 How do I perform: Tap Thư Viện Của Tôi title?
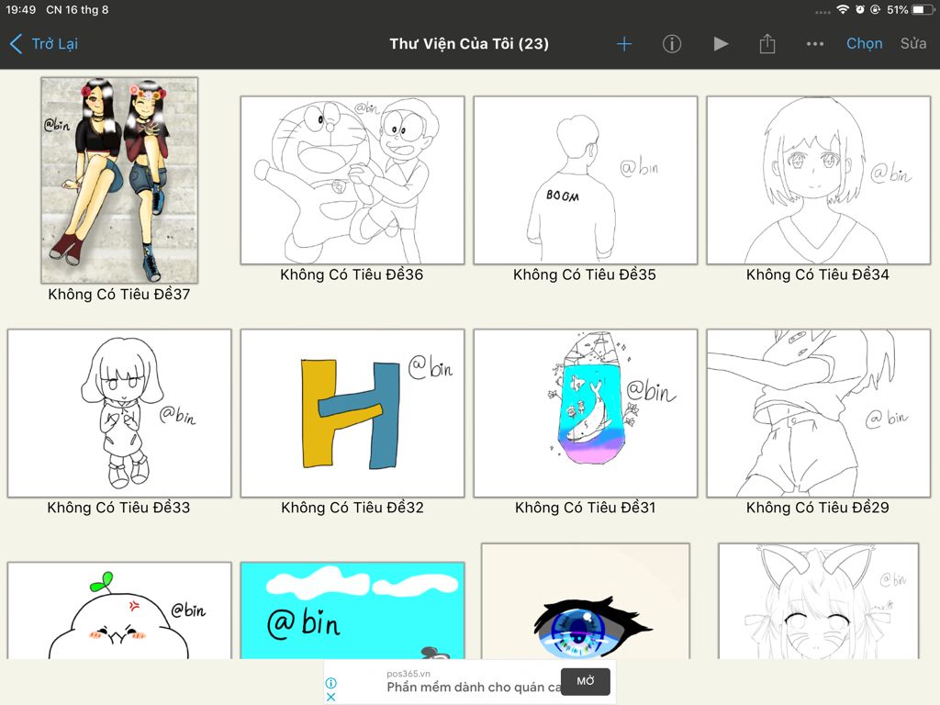[x=469, y=44]
